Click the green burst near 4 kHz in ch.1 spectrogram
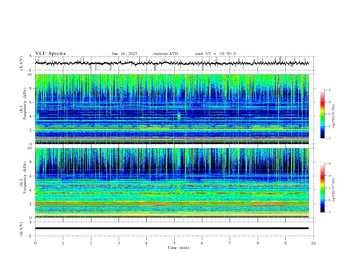 click(x=179, y=116)
